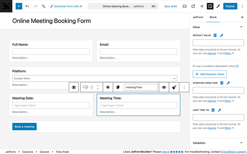
Task: Edit the Online Meeting Booking Form title
Action: coord(51,21)
